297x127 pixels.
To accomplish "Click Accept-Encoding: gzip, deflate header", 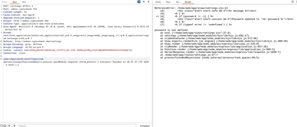I will (23, 44).
